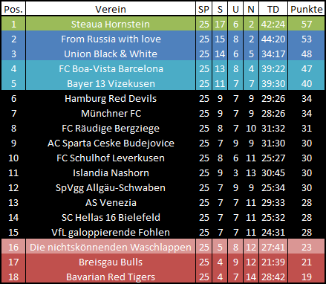Select Bavarian Red Tigers points value 19
Viewport: 326px width, 284px height.
[x=307, y=277]
